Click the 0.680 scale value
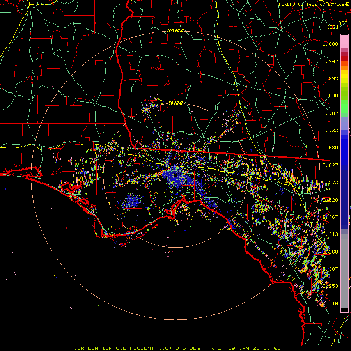Screen dimensions: 351x351 tap(330, 148)
